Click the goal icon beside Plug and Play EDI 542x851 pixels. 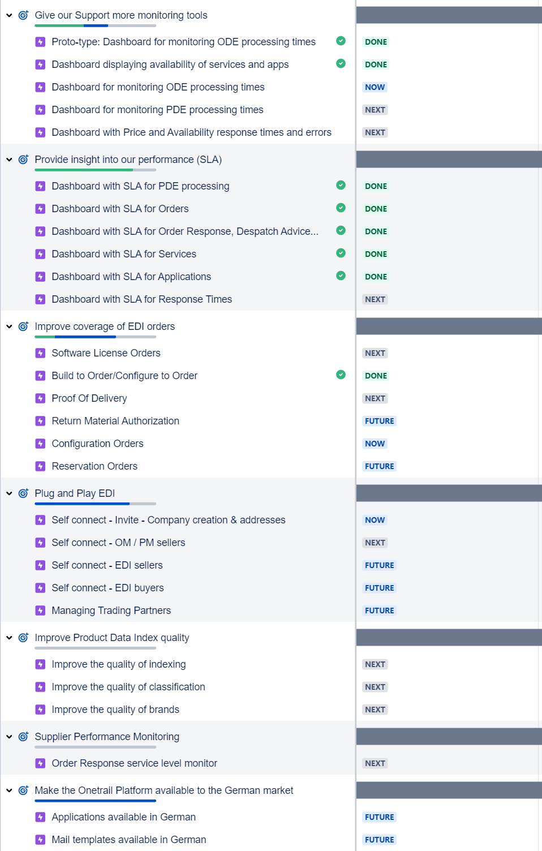point(23,493)
